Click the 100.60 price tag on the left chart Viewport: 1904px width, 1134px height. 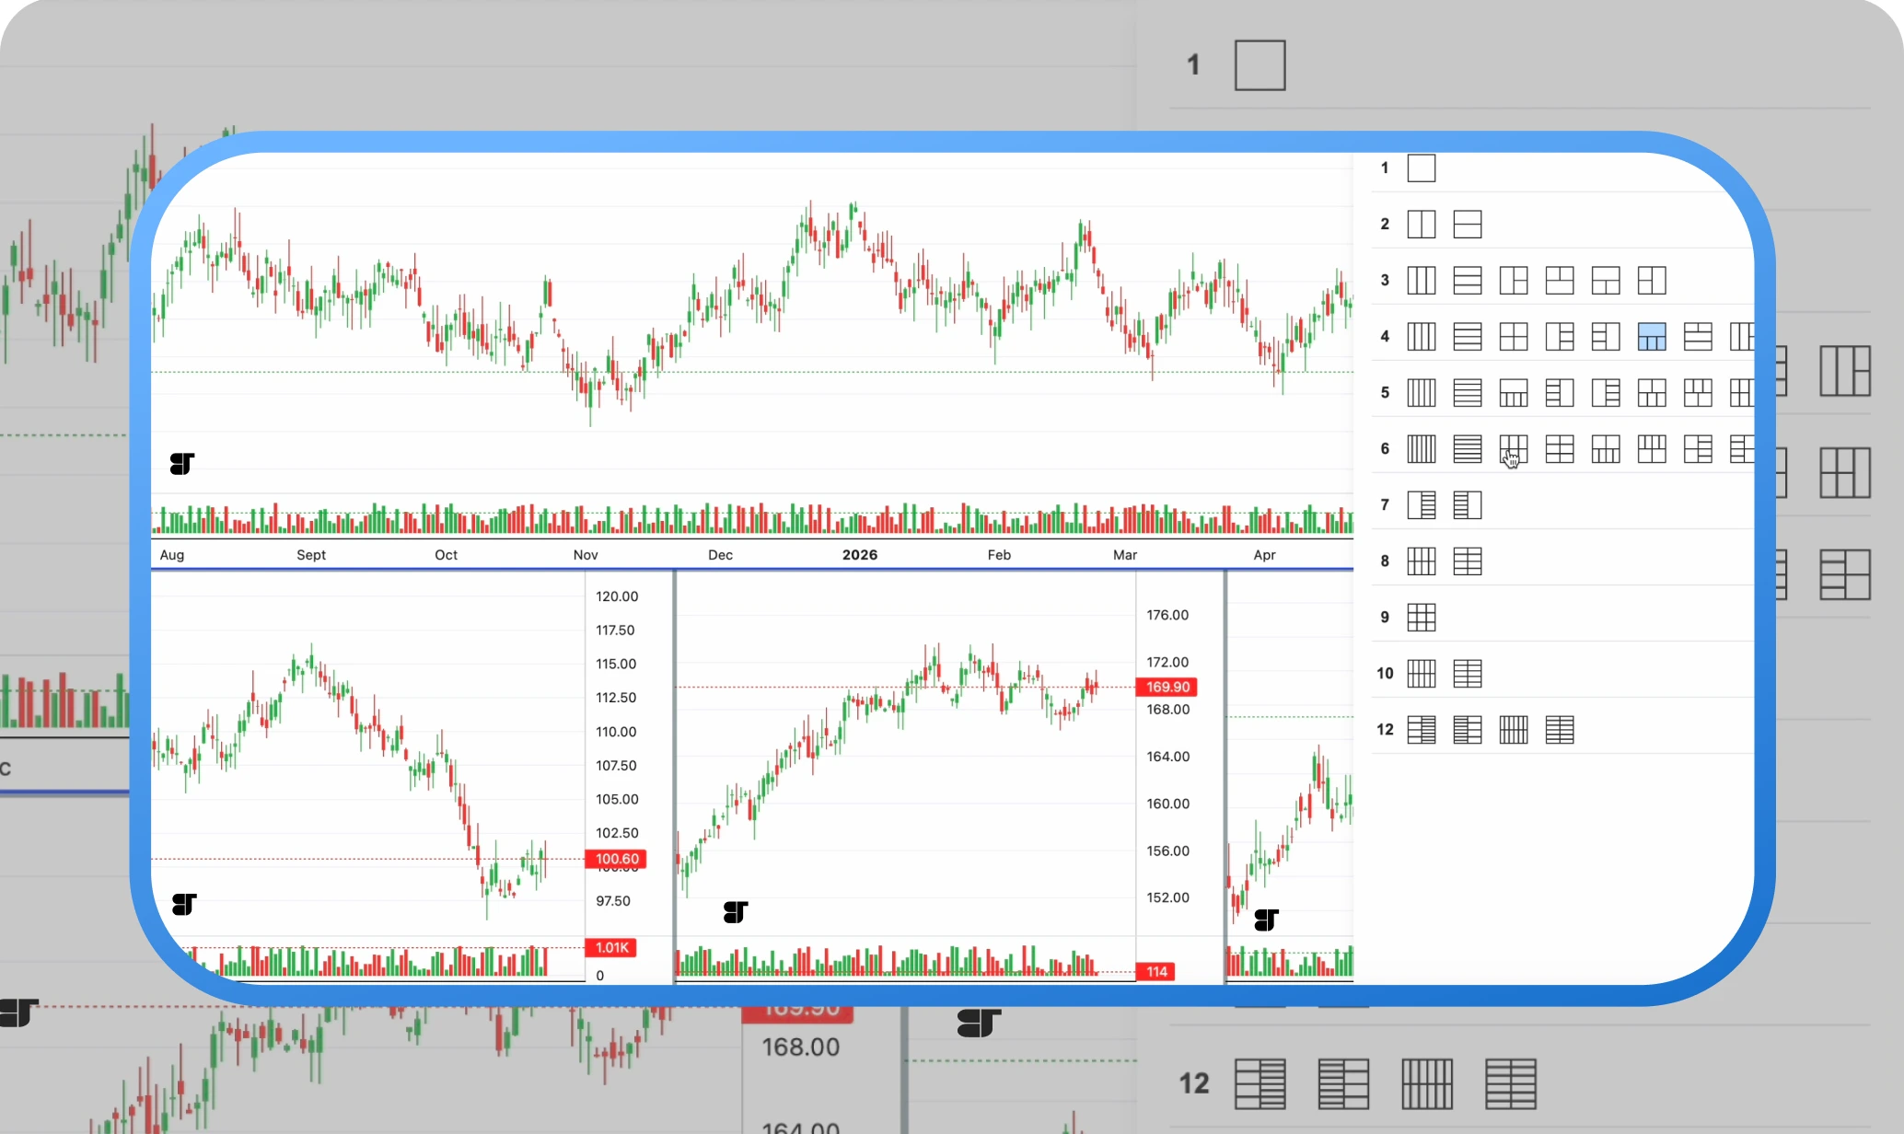pos(615,859)
